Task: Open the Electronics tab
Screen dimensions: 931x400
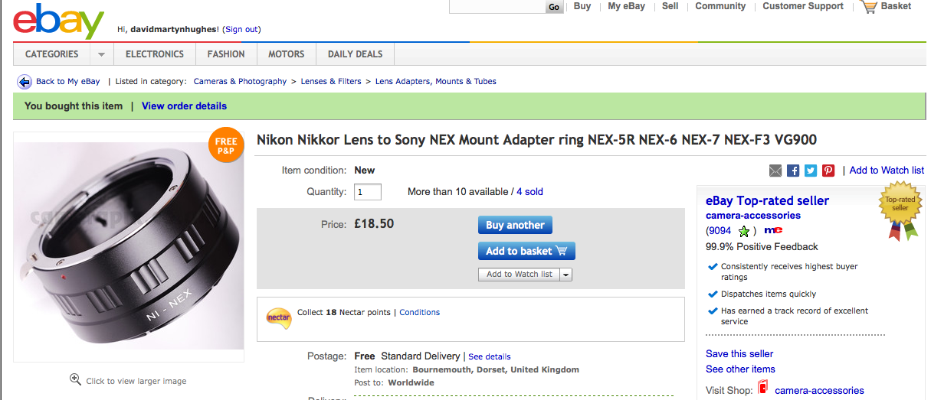Action: (155, 54)
